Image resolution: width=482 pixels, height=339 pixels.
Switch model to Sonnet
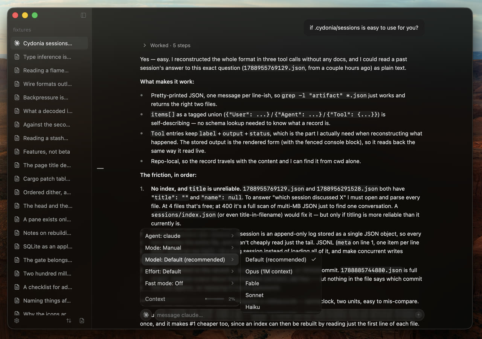pos(281,295)
